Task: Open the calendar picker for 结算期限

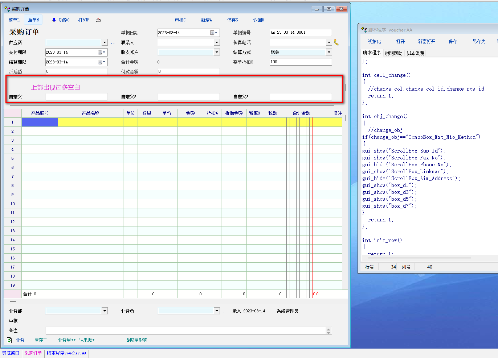Action: (x=102, y=62)
